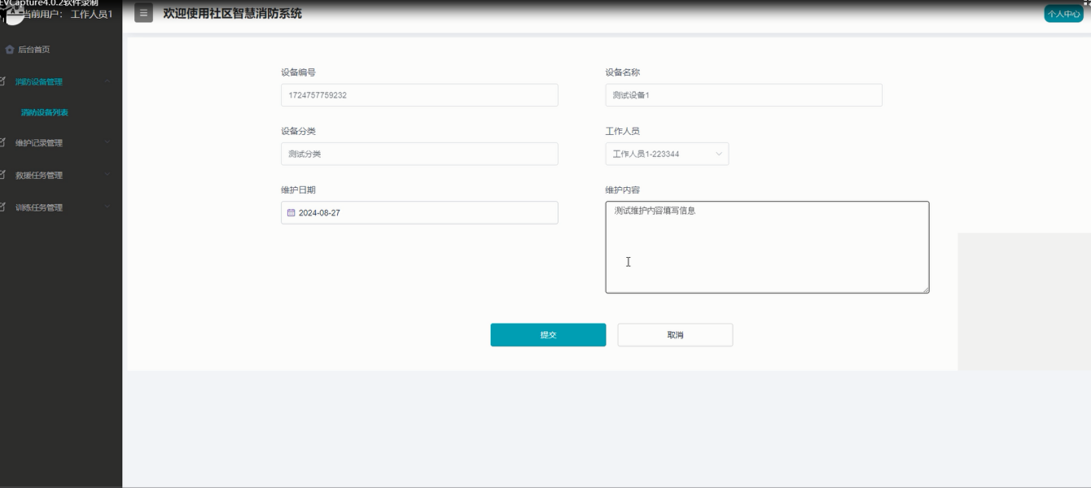Click the 维护内容 field label
The height and width of the screenshot is (488, 1091).
[622, 190]
